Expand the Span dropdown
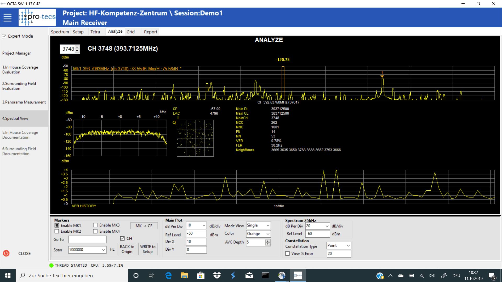This screenshot has height=282, width=502. 104,250
